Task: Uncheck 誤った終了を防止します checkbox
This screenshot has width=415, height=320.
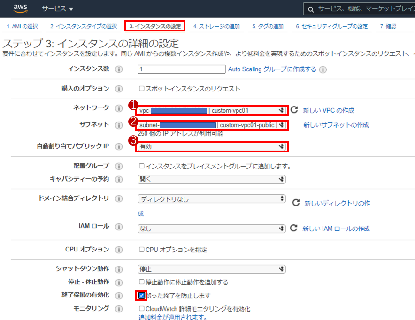Action: (142, 295)
